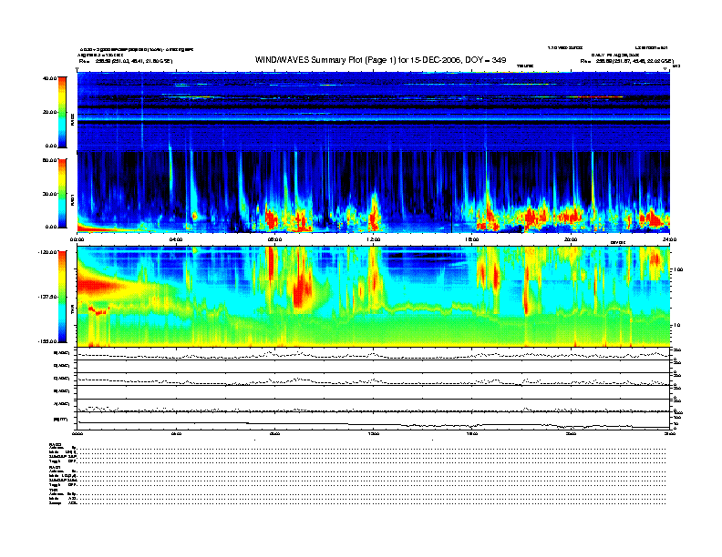
Task: Click 20:00 tick on the bottom time axis
Action: 571,433
